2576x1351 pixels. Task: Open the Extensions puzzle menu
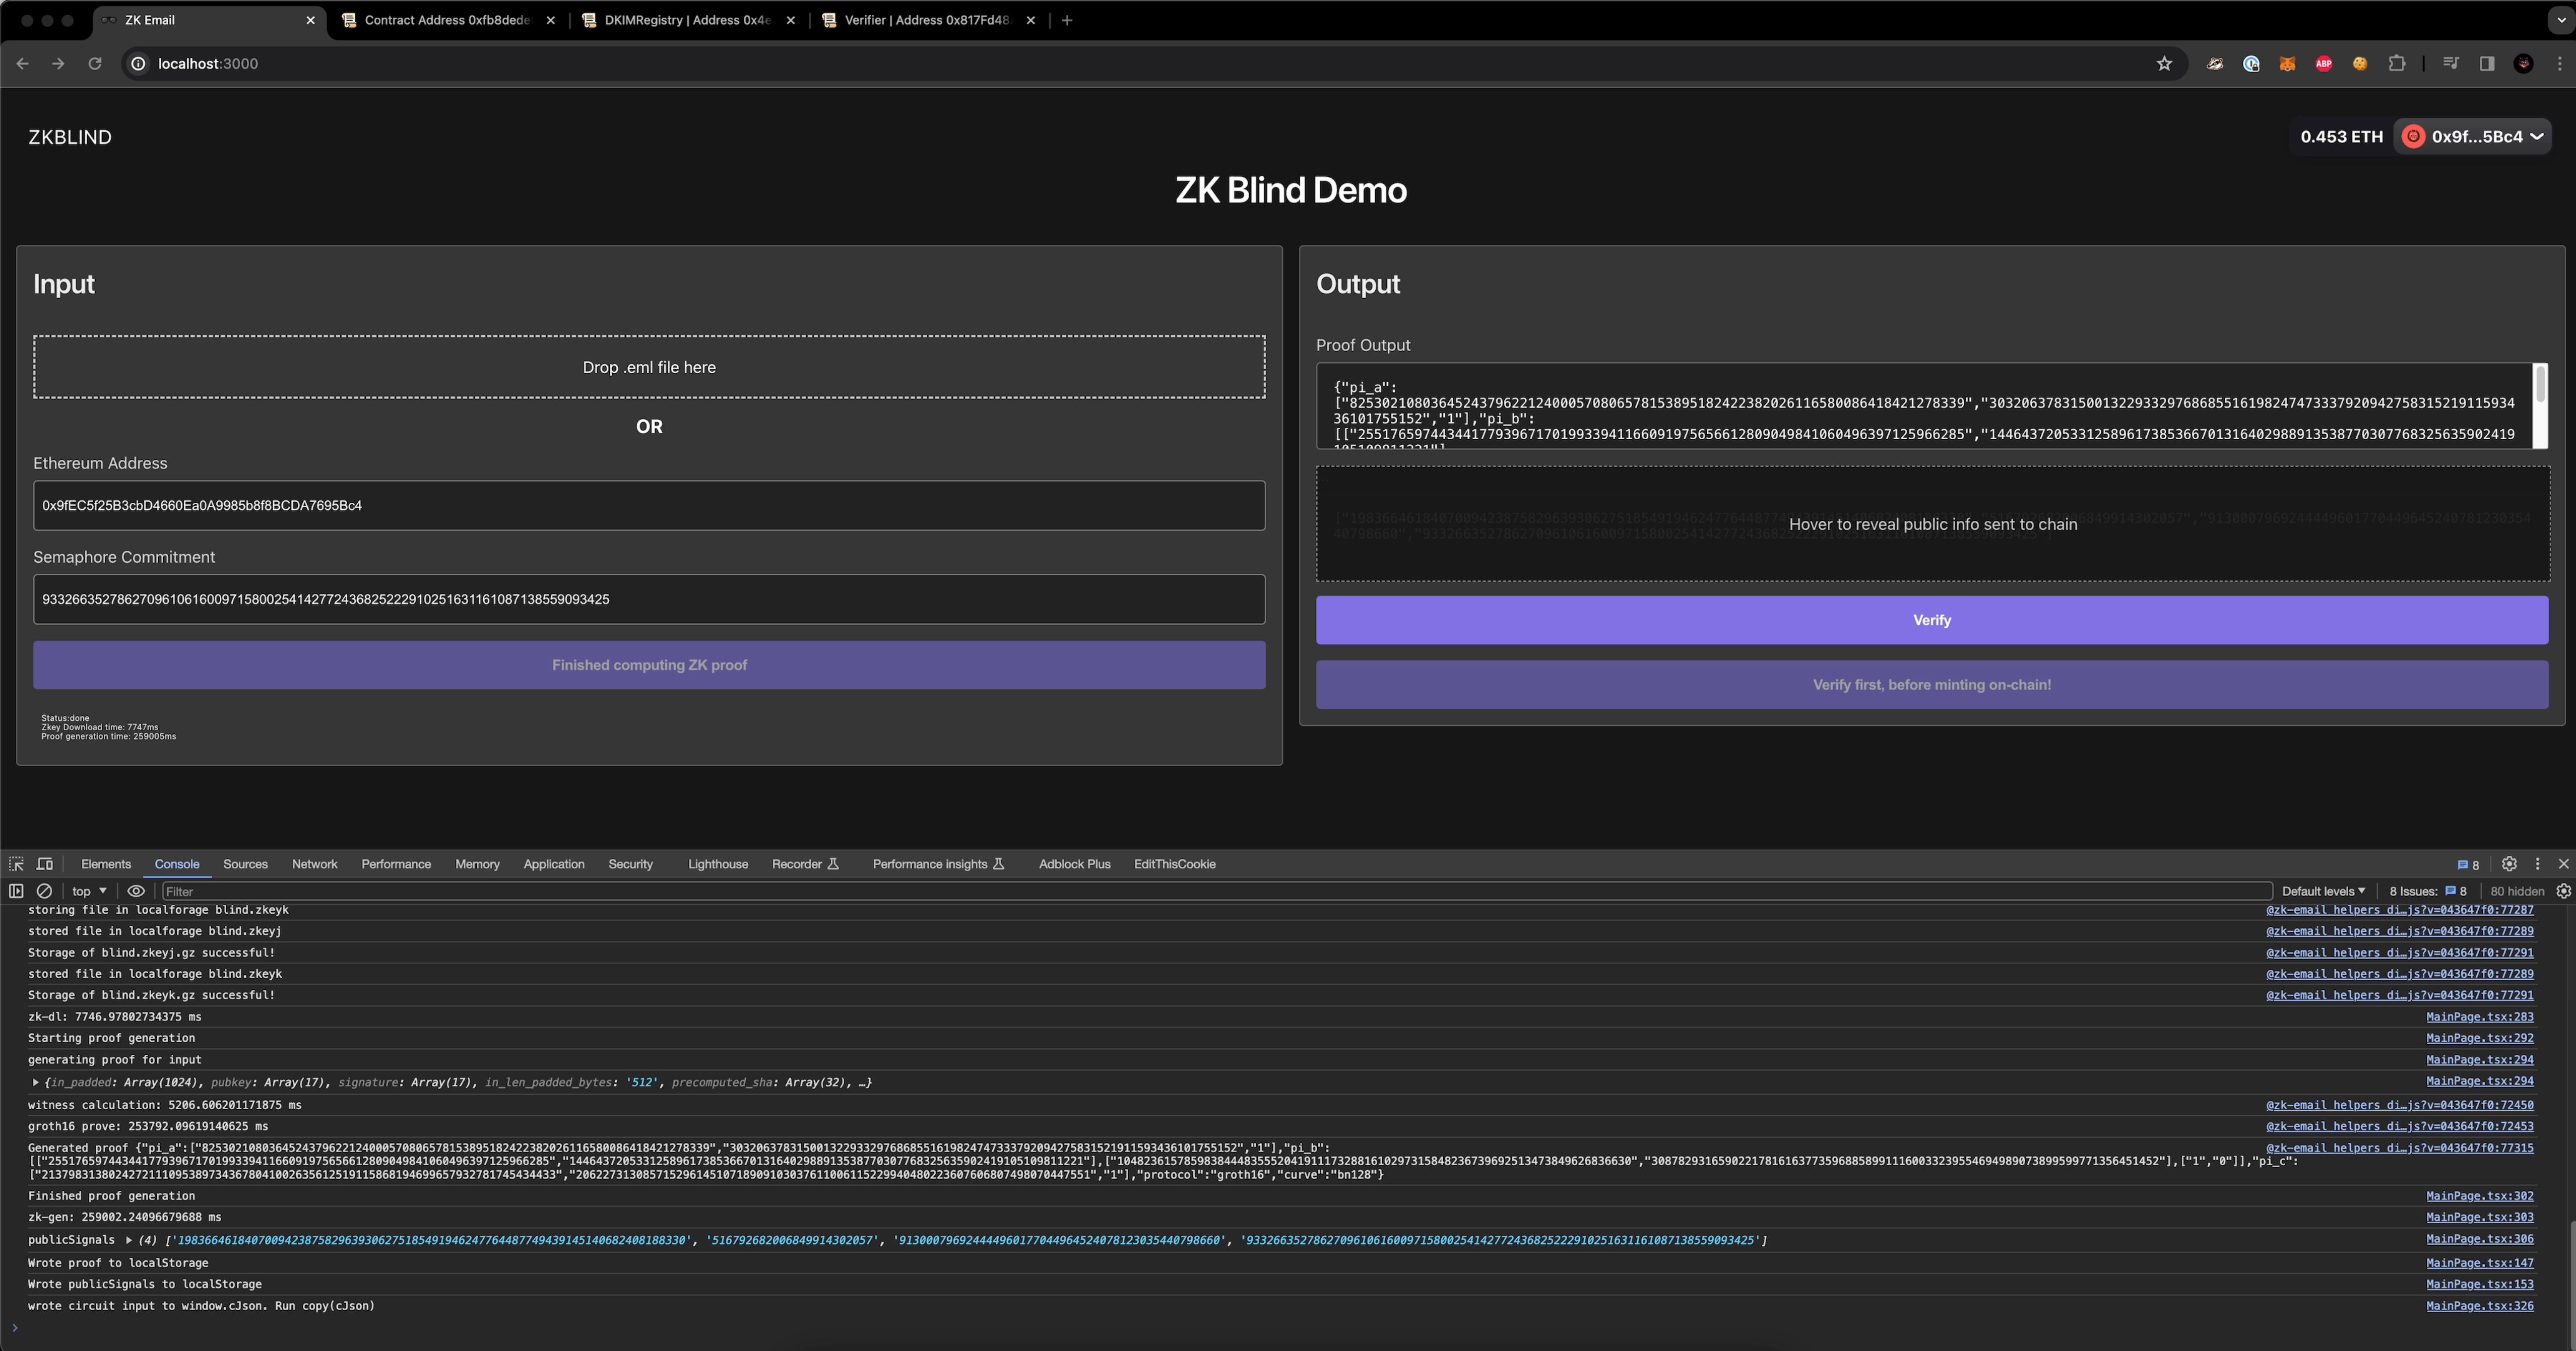[2397, 63]
